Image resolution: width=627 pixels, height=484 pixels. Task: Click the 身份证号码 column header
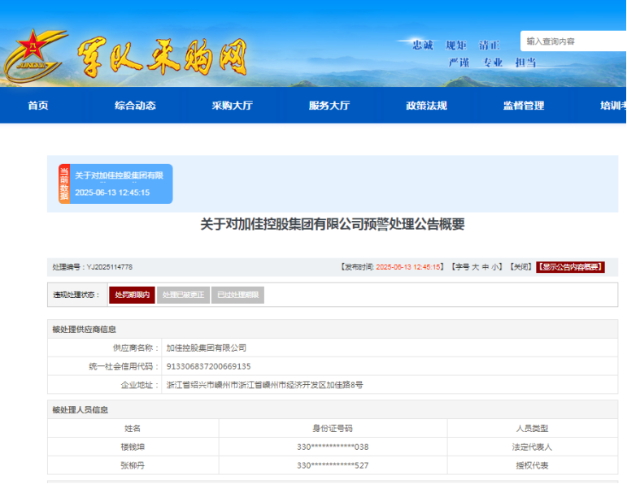click(x=333, y=429)
